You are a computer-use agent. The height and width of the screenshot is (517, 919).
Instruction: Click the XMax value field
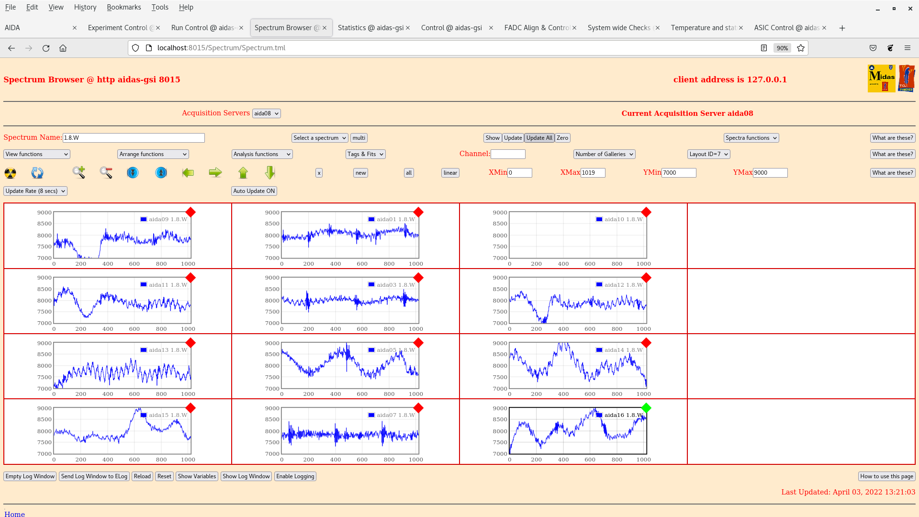click(x=593, y=173)
